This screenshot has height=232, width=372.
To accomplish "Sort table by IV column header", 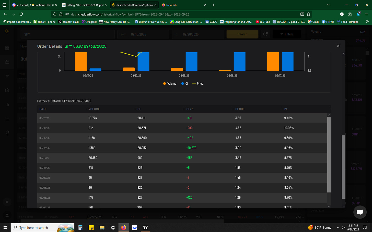I will (286, 109).
